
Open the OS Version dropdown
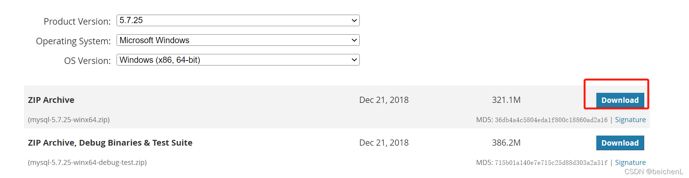pos(238,60)
